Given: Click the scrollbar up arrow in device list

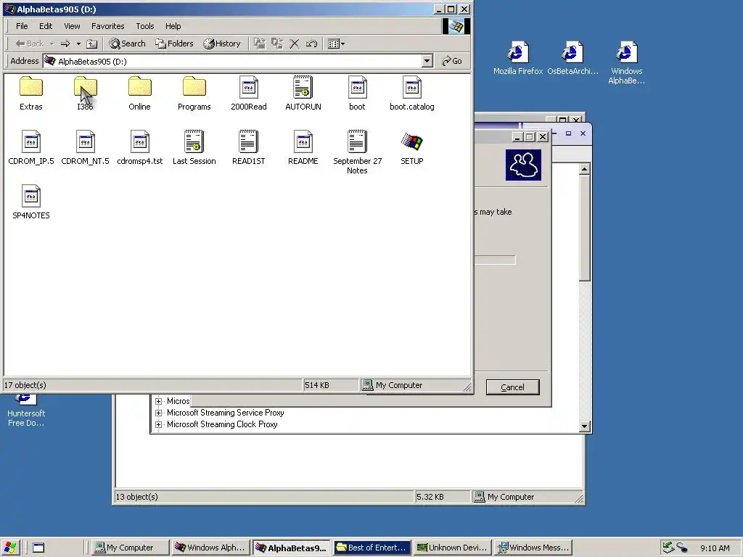Looking at the screenshot, I should pyautogui.click(x=585, y=169).
